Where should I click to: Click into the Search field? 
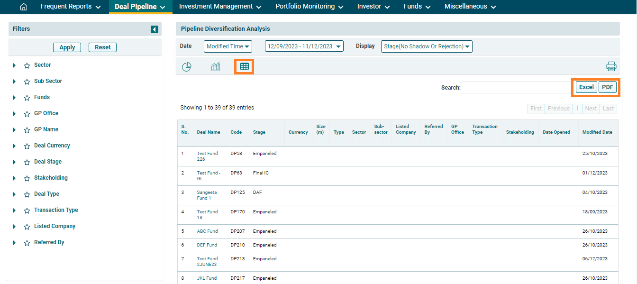[x=517, y=87]
